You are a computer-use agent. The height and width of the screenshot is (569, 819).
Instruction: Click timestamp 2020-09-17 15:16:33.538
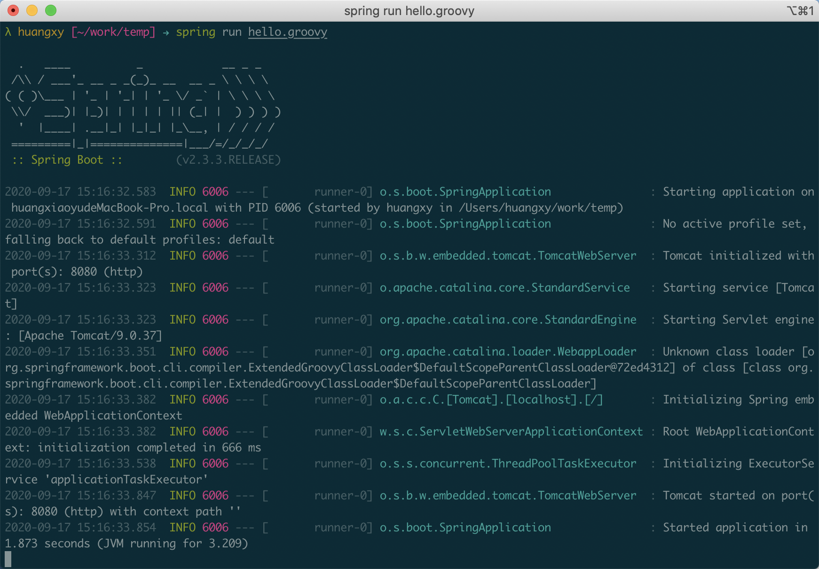point(80,464)
